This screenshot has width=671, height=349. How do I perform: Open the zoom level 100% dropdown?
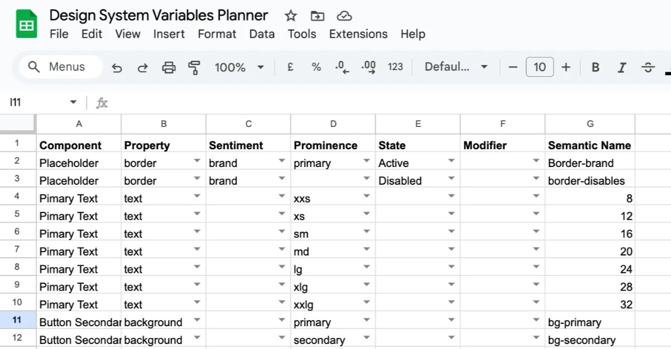click(x=239, y=67)
